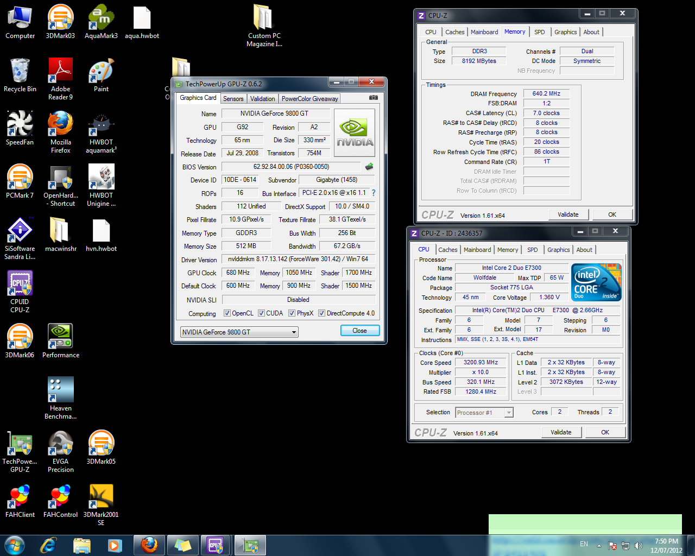Toggle the DirectCompute 4.0 checkbox
Image resolution: width=695 pixels, height=556 pixels.
pos(321,313)
